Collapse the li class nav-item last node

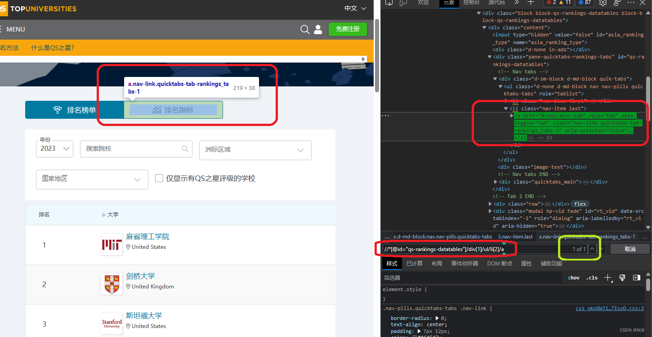[506, 108]
